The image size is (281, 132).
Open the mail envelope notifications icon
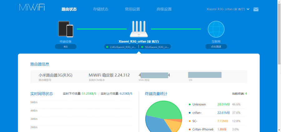(256, 9)
